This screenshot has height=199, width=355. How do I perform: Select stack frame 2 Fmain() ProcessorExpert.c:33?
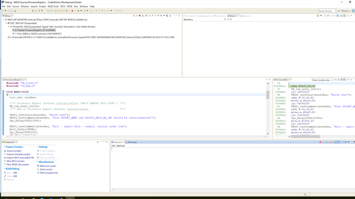coord(34,30)
